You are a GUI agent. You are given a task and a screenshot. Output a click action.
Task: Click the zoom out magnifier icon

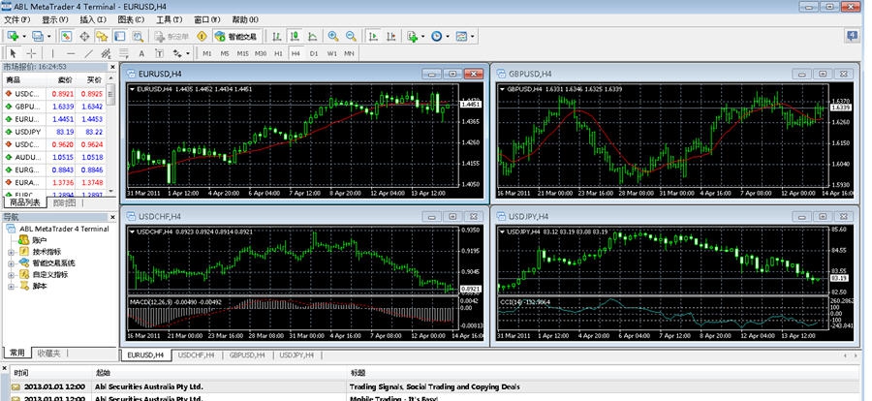(350, 36)
